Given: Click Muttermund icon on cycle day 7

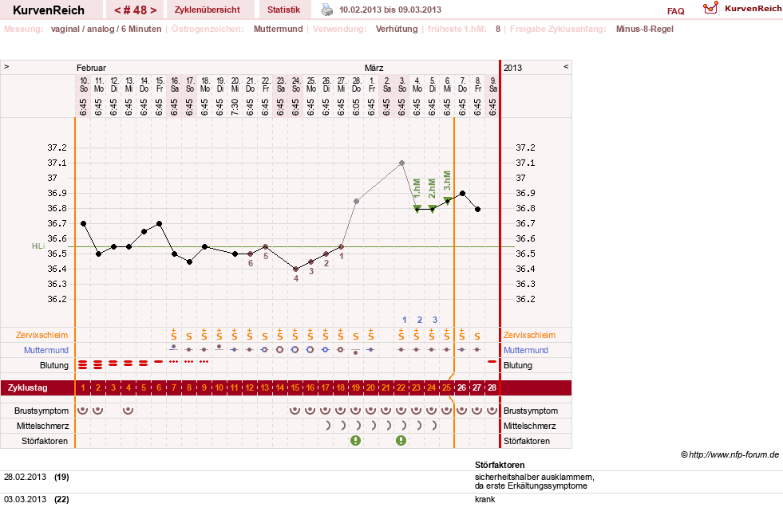Looking at the screenshot, I should (x=173, y=347).
